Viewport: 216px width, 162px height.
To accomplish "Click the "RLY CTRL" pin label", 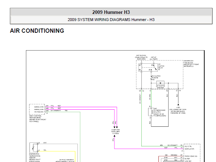I will pyautogui.click(x=188, y=146).
